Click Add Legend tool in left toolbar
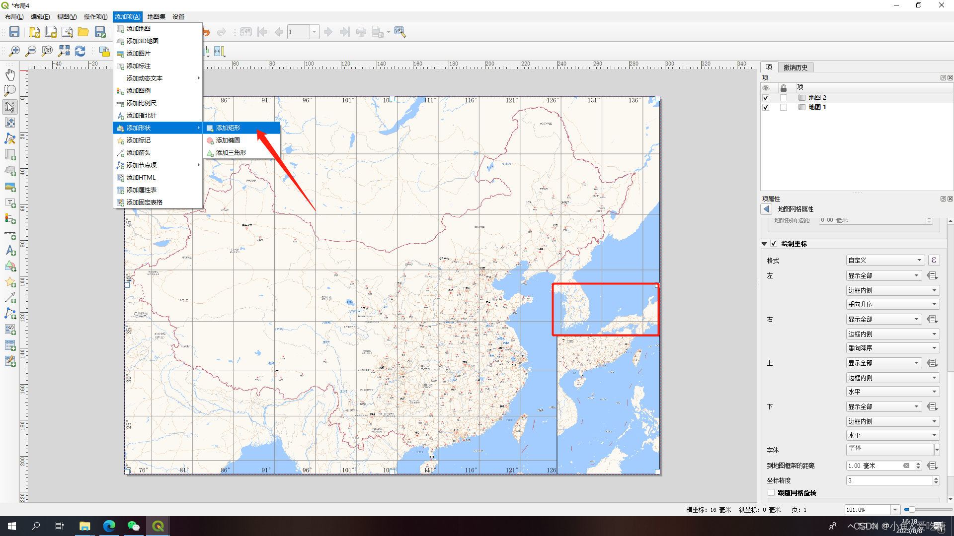 click(10, 219)
